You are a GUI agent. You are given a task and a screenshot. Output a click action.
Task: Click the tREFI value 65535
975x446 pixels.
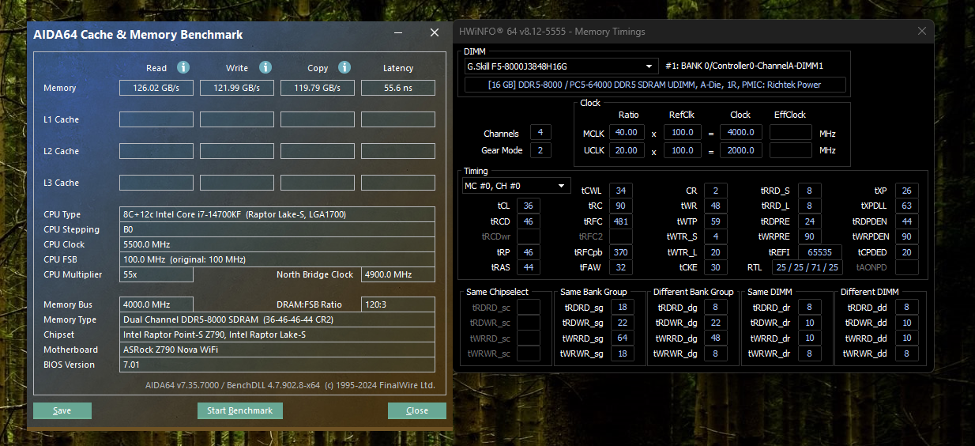(820, 252)
